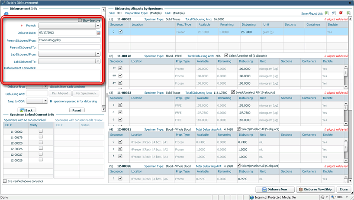Click the Sequence column header of 11-00062
354x200 pixels.
point(119,24)
